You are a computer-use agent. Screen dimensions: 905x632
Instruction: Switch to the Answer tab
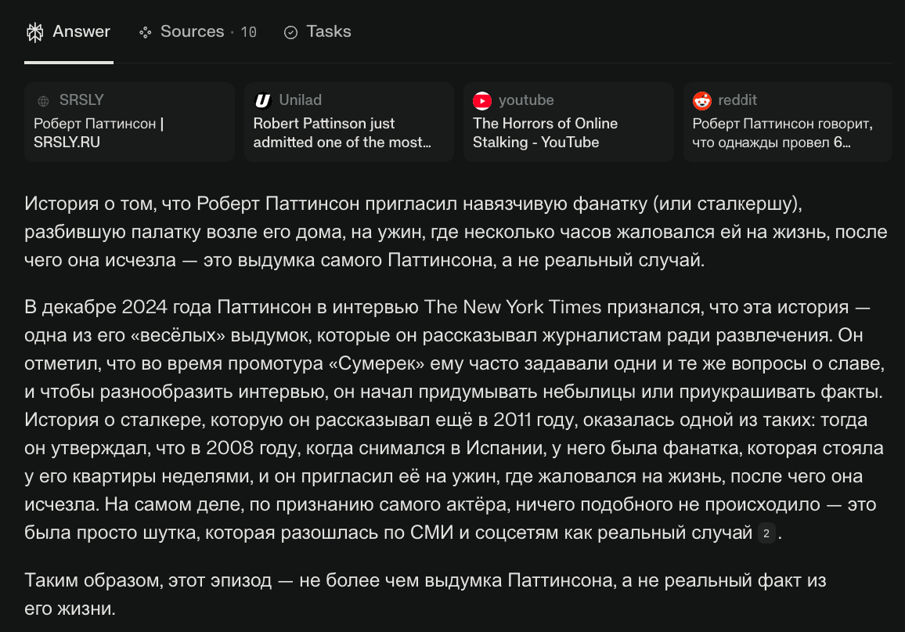[x=69, y=32]
